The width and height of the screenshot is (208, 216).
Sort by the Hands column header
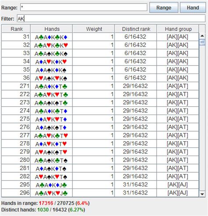[51, 29]
